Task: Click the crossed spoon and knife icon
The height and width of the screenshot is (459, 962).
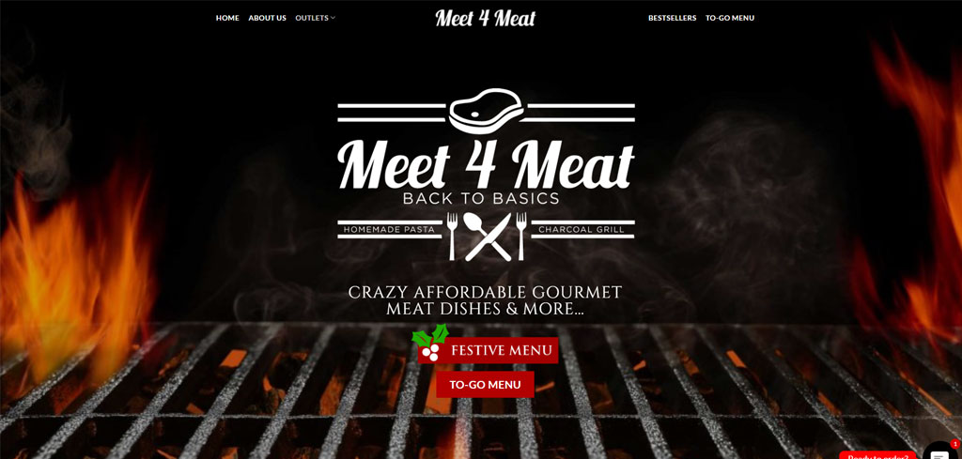Action: [x=488, y=237]
